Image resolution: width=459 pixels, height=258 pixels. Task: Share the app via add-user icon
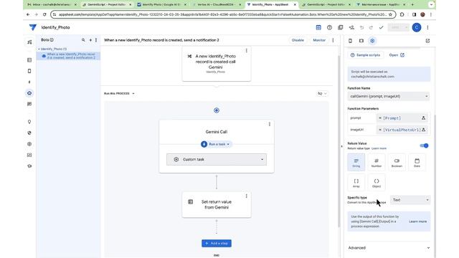tap(351, 27)
